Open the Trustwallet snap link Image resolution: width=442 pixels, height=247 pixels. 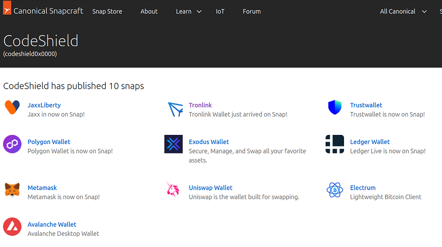[x=366, y=105]
